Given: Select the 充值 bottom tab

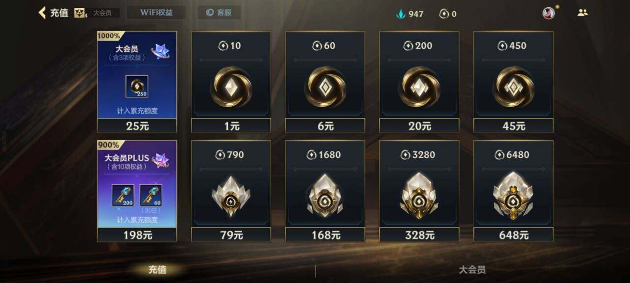Looking at the screenshot, I should (x=157, y=270).
